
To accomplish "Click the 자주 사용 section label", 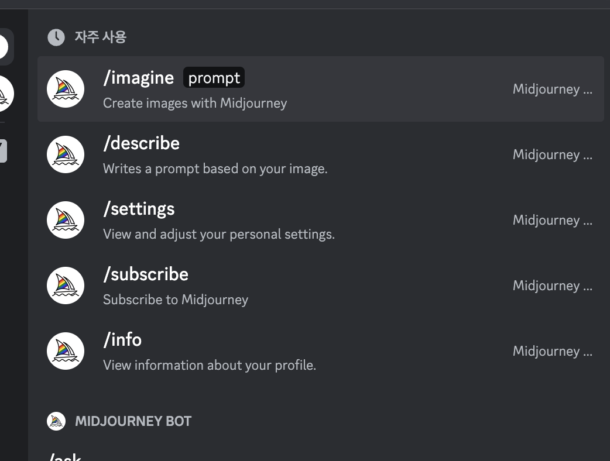I will click(x=100, y=37).
